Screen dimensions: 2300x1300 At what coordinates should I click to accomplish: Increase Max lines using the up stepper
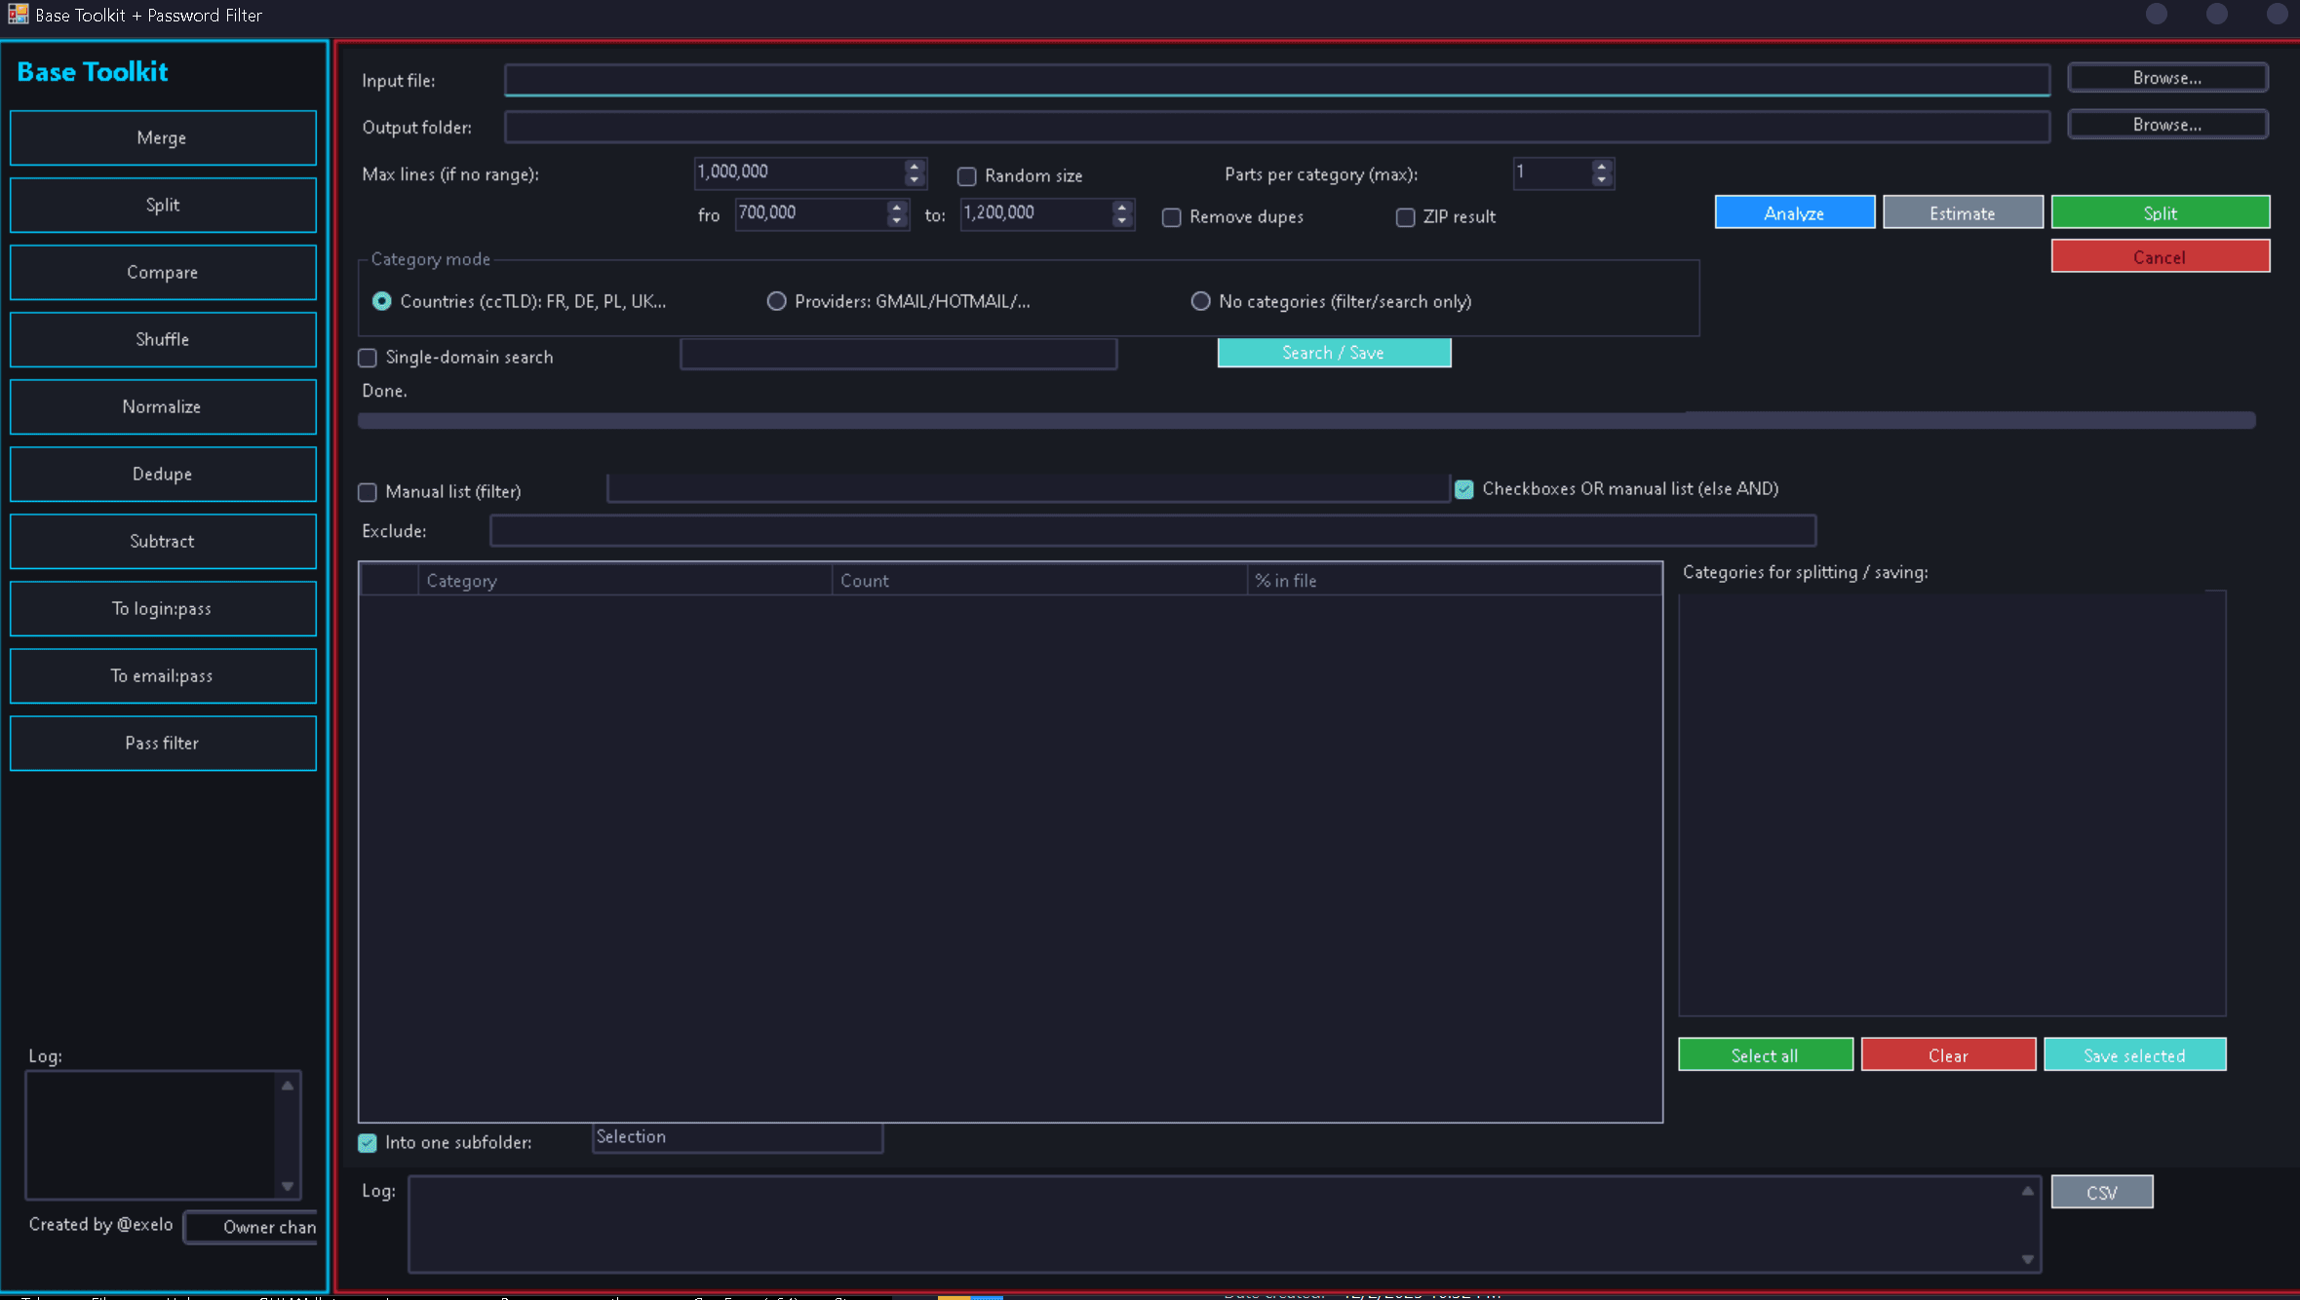tap(913, 167)
